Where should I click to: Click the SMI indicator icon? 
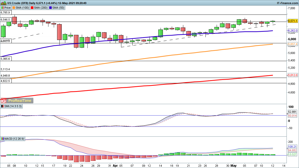pos(3,106)
